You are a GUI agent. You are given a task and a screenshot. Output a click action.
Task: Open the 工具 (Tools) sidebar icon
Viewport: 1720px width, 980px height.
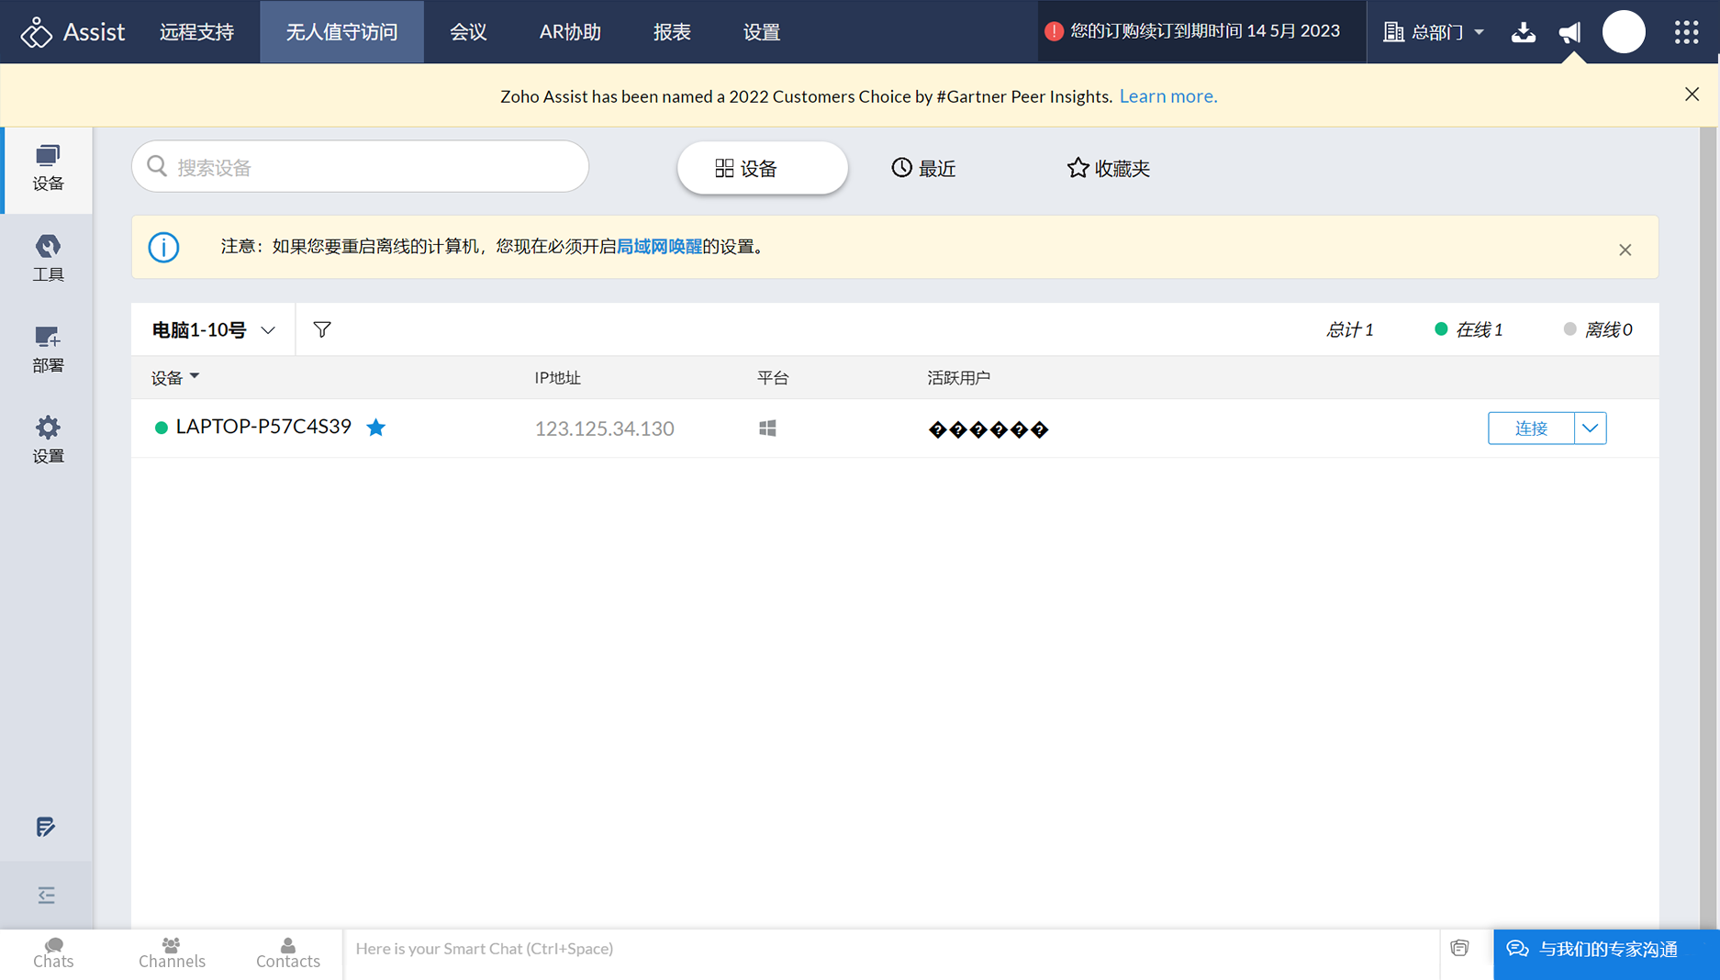tap(48, 258)
